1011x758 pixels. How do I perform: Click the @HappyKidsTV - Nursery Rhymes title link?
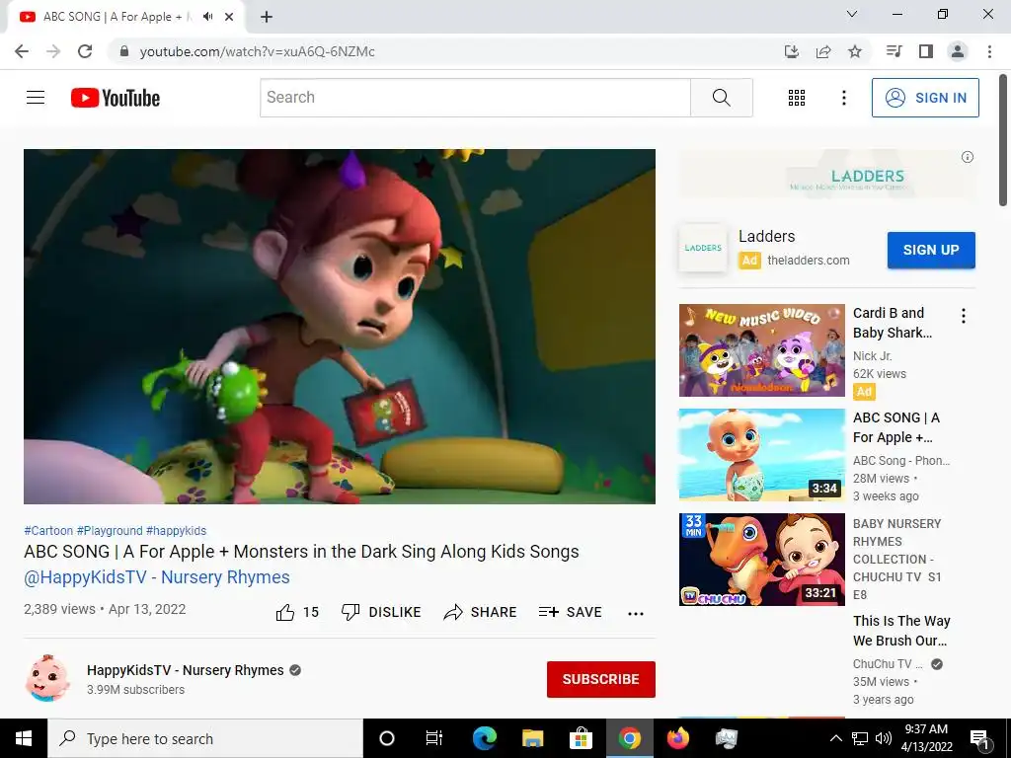point(157,576)
